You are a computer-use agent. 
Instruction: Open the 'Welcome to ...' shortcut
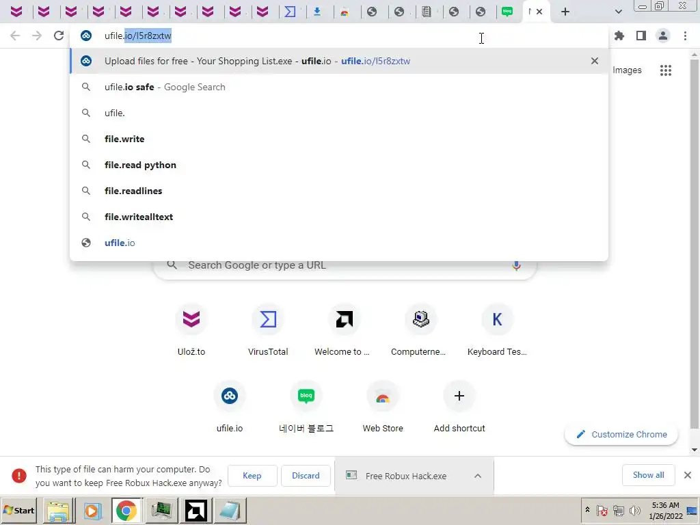pos(345,330)
